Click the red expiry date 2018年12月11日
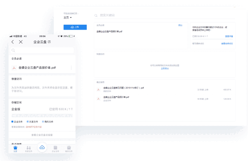 coord(34,127)
